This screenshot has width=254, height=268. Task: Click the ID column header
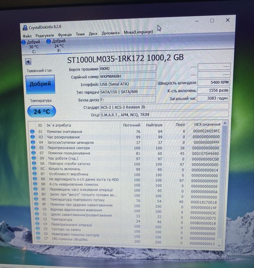point(40,126)
